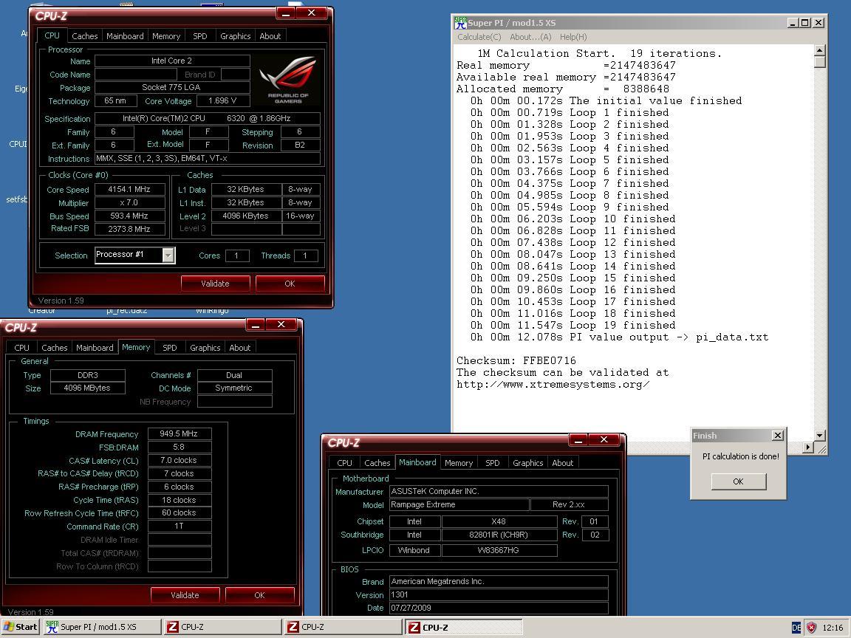Open SPD tab in Memory CPU-Z window

(169, 348)
